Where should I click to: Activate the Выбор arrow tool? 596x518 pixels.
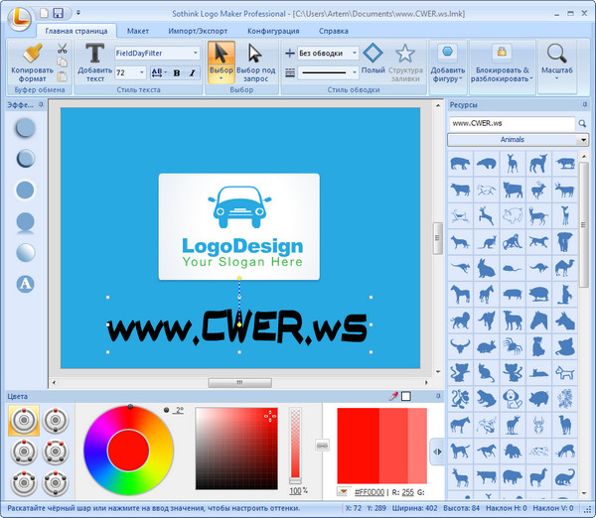(223, 54)
